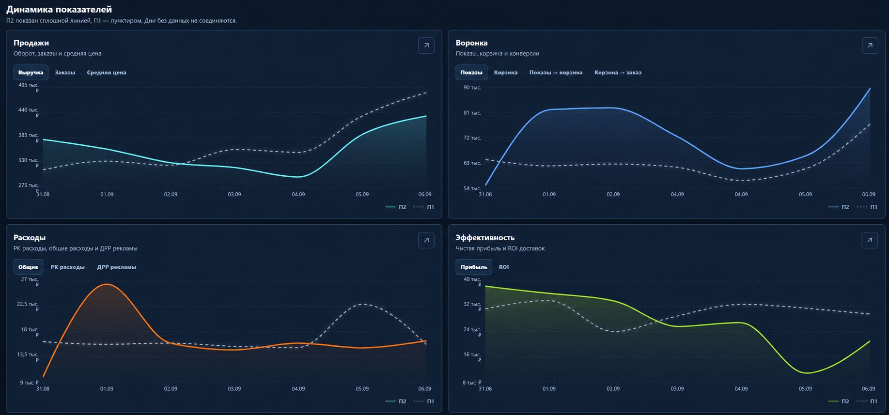Click the '13,5 тыс. ₽' axis label
The width and height of the screenshot is (889, 415).
(28, 357)
